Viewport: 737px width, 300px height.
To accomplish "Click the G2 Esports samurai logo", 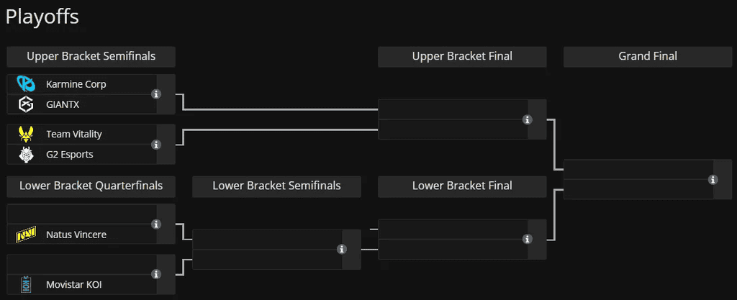I will (25, 155).
